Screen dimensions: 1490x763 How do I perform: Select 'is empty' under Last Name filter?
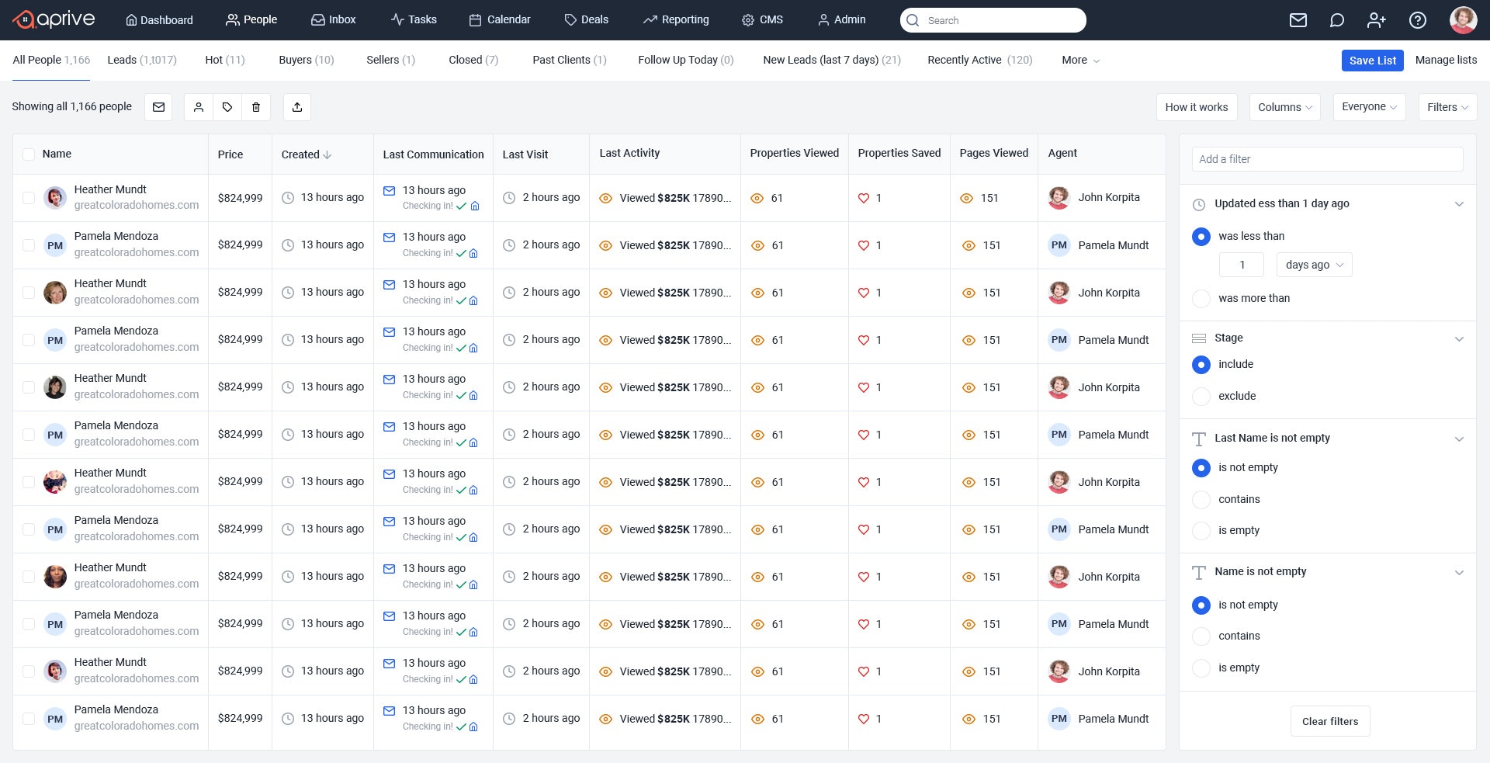[1201, 531]
